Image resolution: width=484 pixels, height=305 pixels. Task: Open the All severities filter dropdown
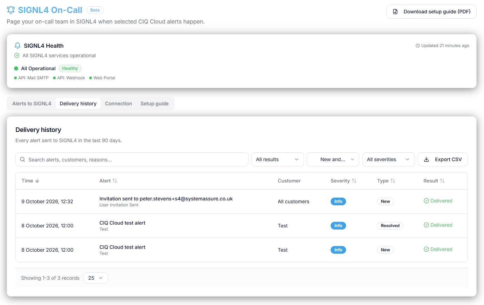(x=389, y=159)
